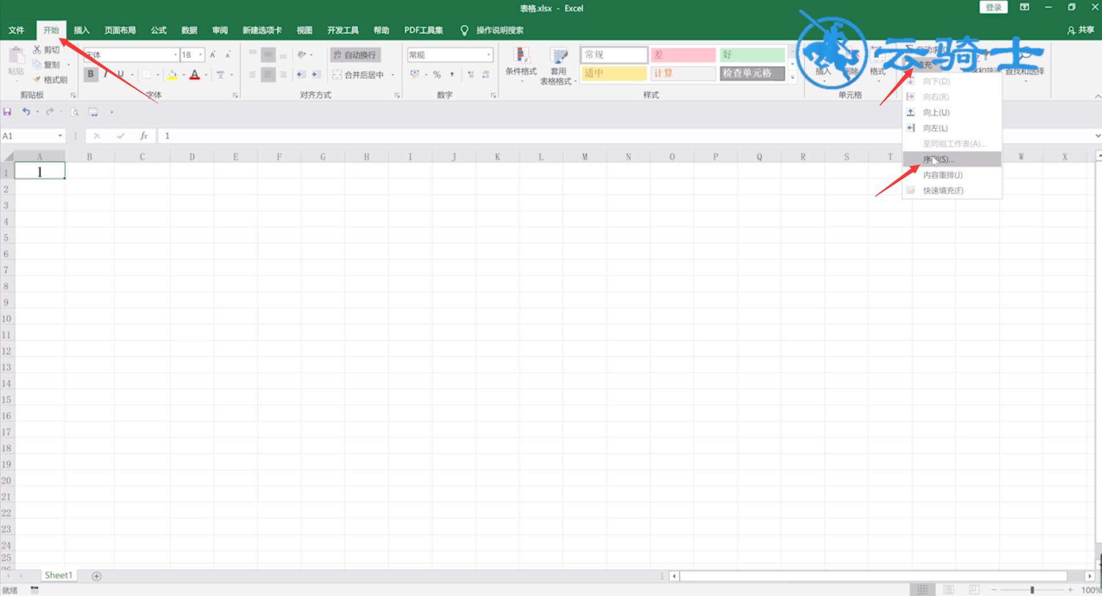Click the Share (共享) button

coord(1081,30)
